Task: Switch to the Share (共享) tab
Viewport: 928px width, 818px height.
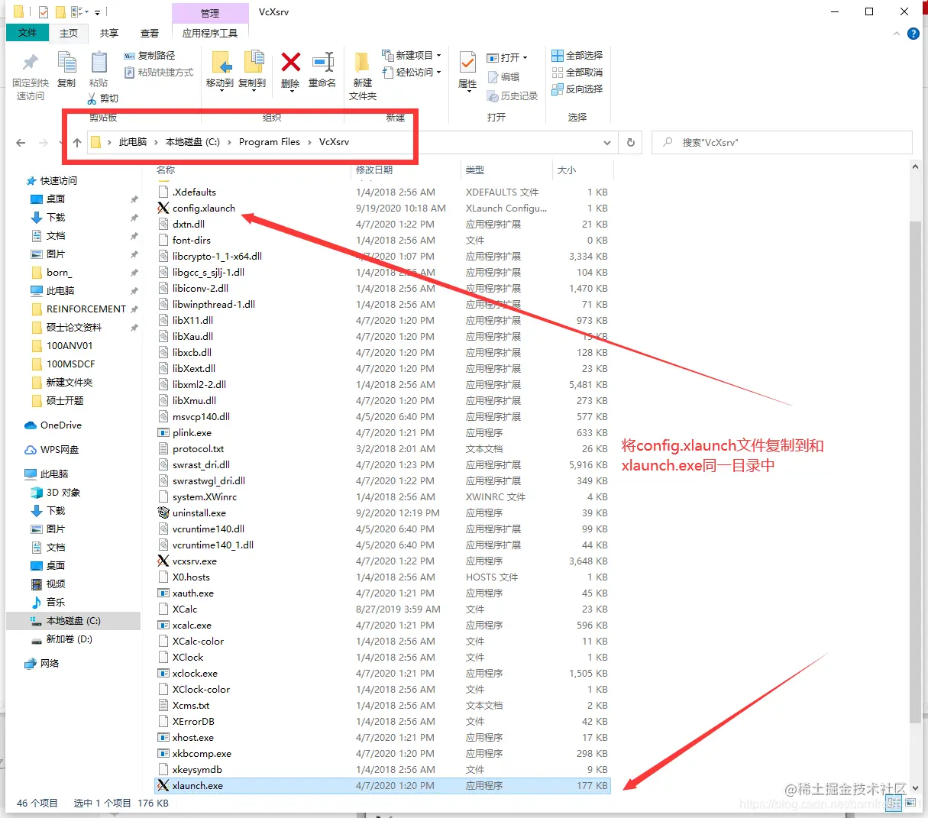Action: click(x=109, y=33)
